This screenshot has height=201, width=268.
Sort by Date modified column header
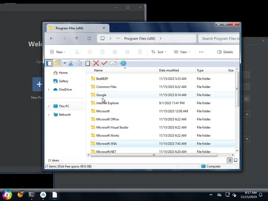click(176, 70)
